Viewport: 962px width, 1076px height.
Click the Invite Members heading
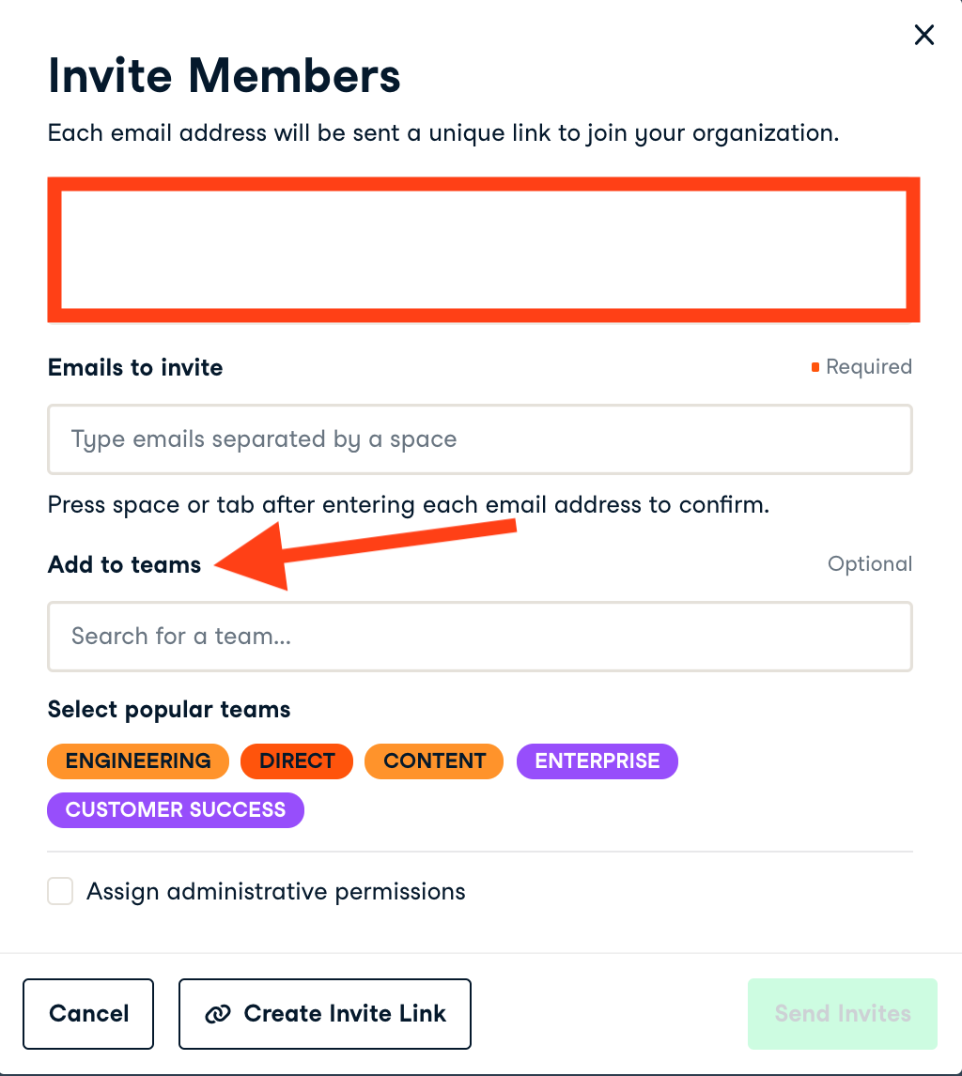[225, 76]
